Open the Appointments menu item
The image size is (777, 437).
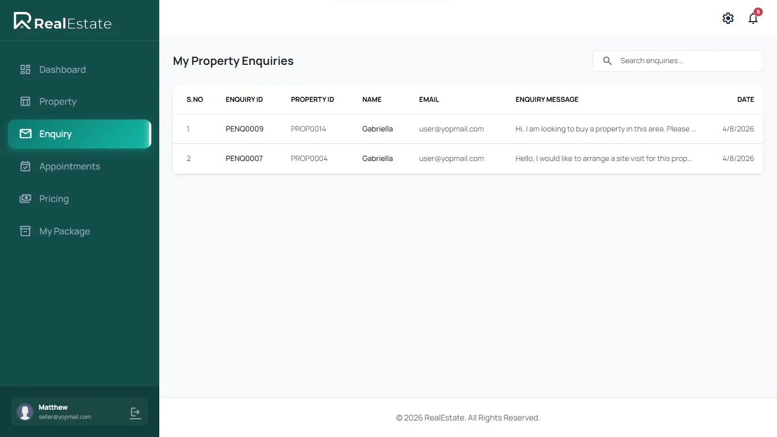pyautogui.click(x=69, y=166)
